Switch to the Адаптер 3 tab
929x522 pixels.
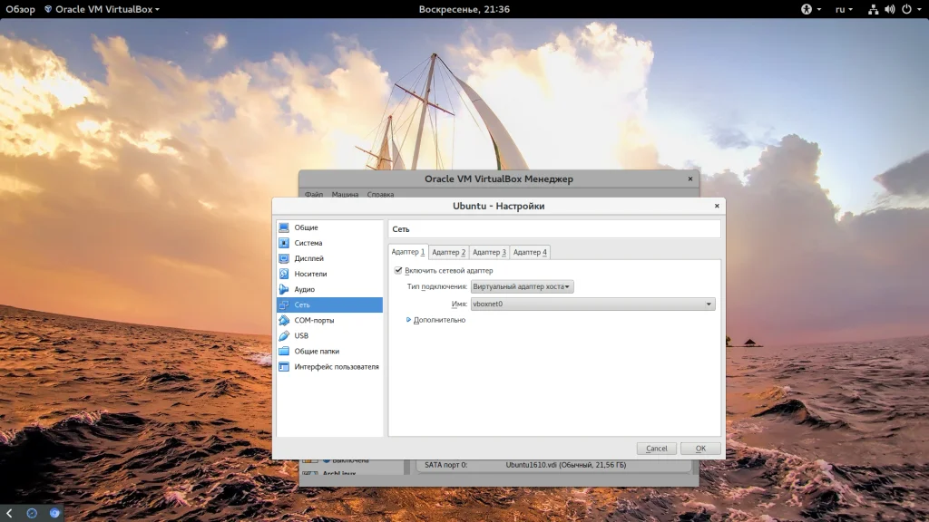click(489, 252)
